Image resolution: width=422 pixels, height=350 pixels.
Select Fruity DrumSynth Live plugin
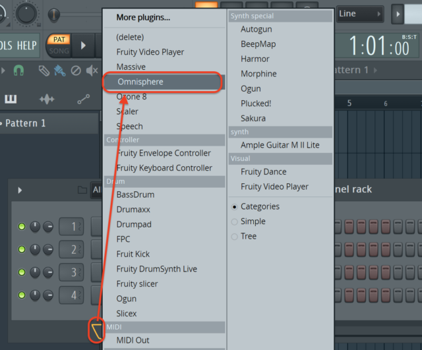point(156,269)
